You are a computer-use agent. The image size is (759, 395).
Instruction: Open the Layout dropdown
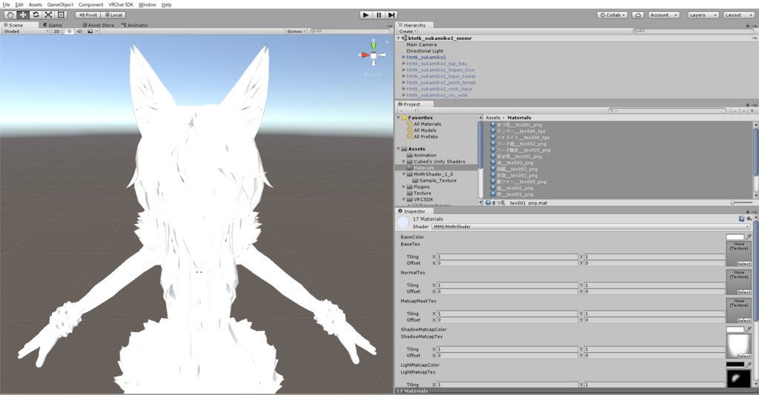[739, 15]
